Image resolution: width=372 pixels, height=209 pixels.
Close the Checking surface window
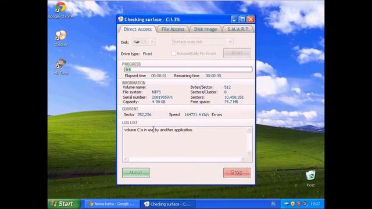[251, 19]
